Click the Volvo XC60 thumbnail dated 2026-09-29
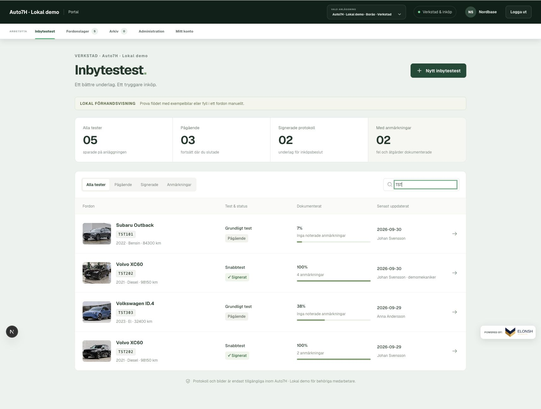 point(97,351)
